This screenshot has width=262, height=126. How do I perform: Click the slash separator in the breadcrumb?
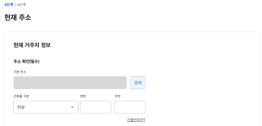click(15, 4)
